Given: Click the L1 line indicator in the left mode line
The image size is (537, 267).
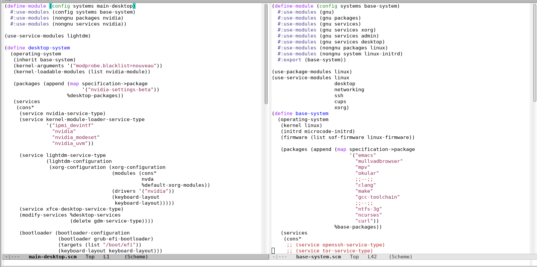Looking at the screenshot, I should click(106, 257).
